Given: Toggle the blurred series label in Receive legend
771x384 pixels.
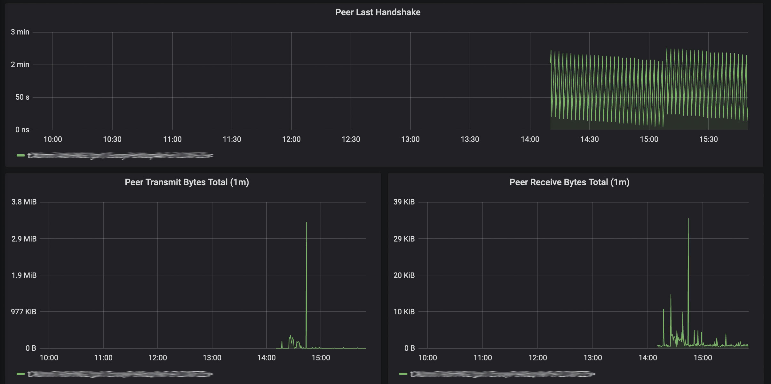Looking at the screenshot, I should click(502, 374).
